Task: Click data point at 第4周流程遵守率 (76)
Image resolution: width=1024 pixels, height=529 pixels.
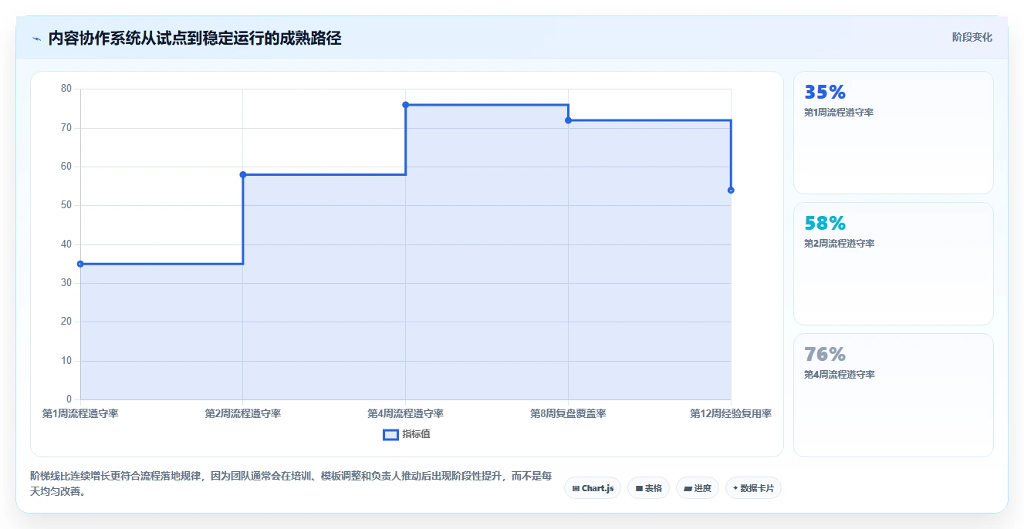Action: 406,105
